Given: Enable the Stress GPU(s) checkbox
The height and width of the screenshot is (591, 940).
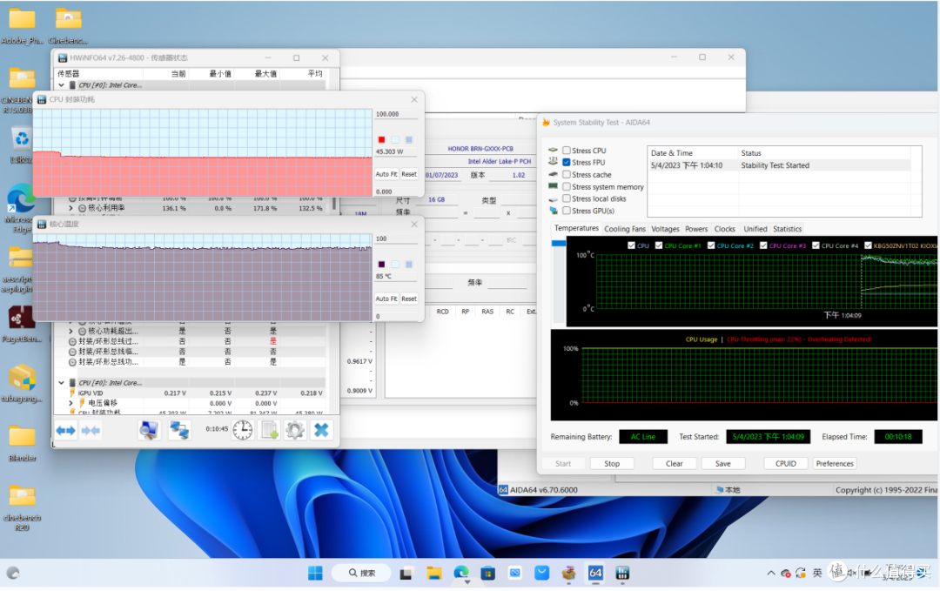Looking at the screenshot, I should 567,211.
